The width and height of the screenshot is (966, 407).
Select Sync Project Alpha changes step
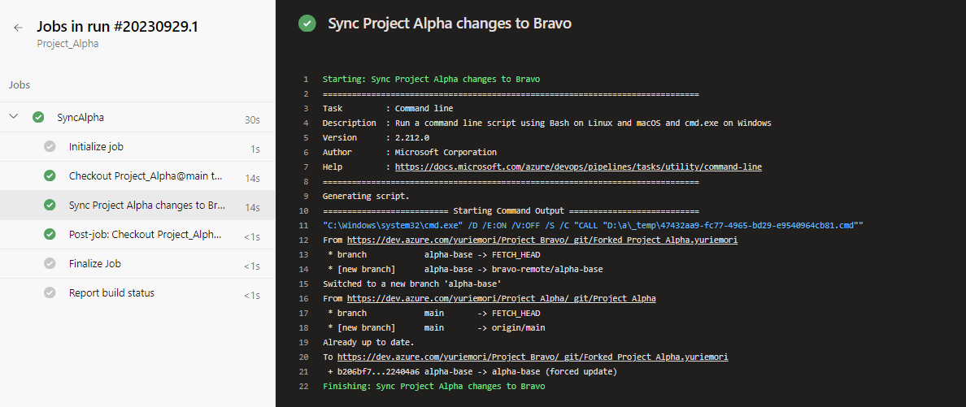[137, 205]
